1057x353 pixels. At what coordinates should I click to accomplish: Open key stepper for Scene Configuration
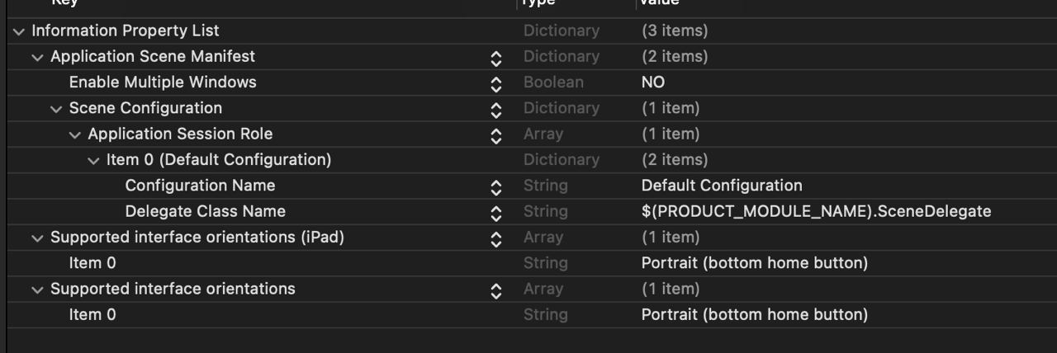(496, 110)
